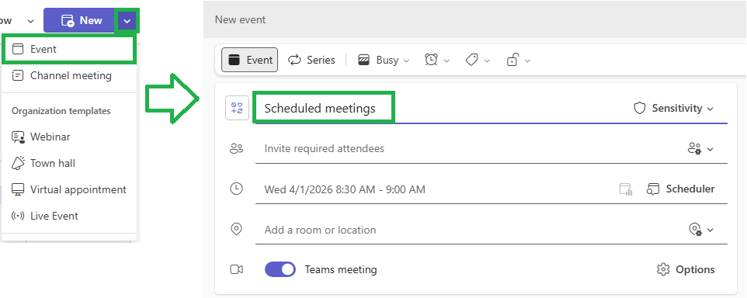Image resolution: width=747 pixels, height=298 pixels.
Task: Click the Event icon in the dropdown
Action: pyautogui.click(x=18, y=49)
